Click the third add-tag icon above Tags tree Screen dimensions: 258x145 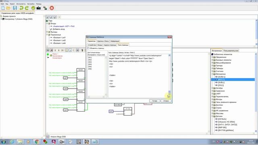[x=55, y=17]
